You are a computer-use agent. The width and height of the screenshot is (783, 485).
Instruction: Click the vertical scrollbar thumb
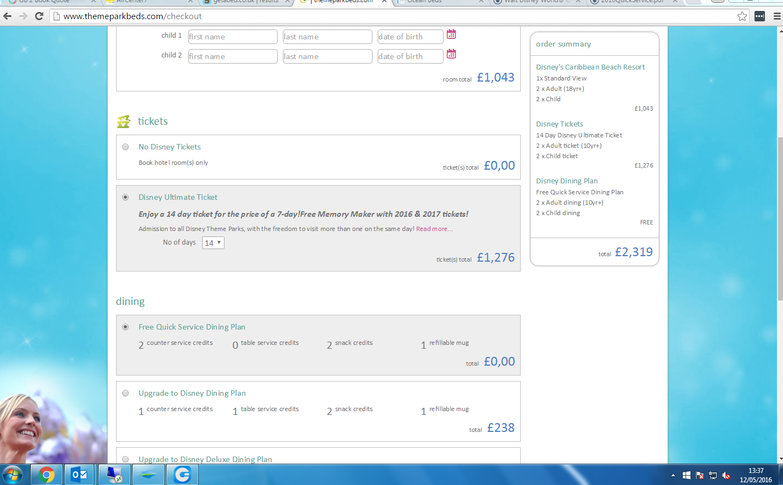click(780, 219)
